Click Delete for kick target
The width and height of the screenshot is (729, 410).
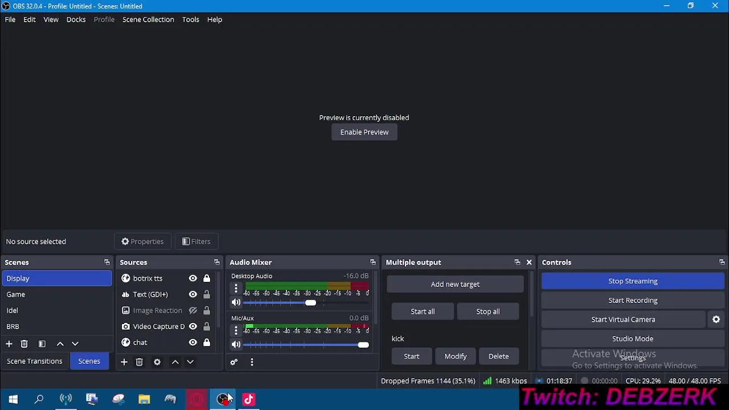point(498,356)
